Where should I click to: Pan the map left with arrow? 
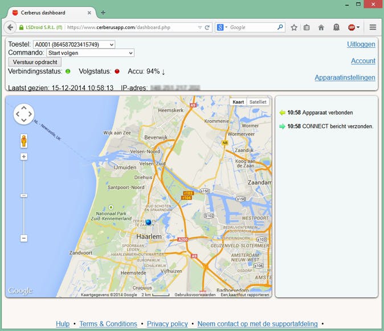click(x=18, y=114)
